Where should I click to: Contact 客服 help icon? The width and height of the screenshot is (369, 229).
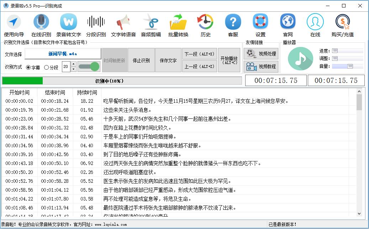point(233,25)
